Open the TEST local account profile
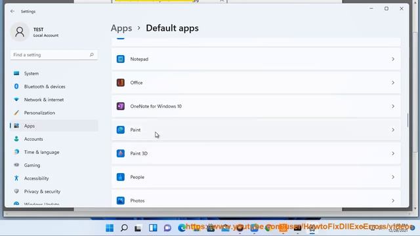Image resolution: width=420 pixels, height=236 pixels. [x=35, y=32]
